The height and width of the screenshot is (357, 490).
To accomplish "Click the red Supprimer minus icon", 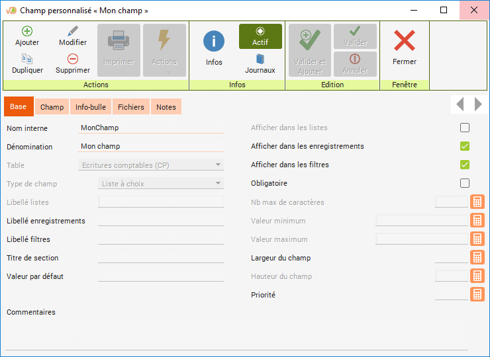I will pos(73,59).
